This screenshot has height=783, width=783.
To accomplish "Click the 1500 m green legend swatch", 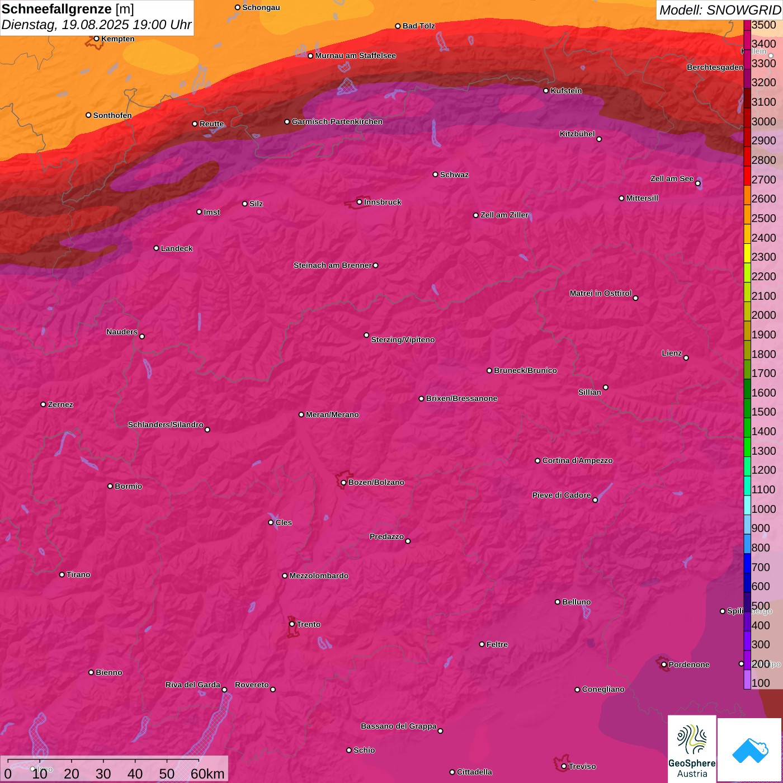I will click(747, 408).
